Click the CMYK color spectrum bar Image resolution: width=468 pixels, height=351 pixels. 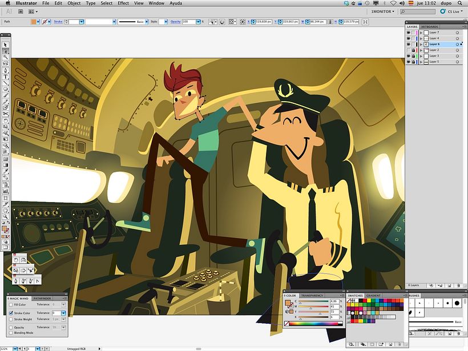[x=313, y=324]
